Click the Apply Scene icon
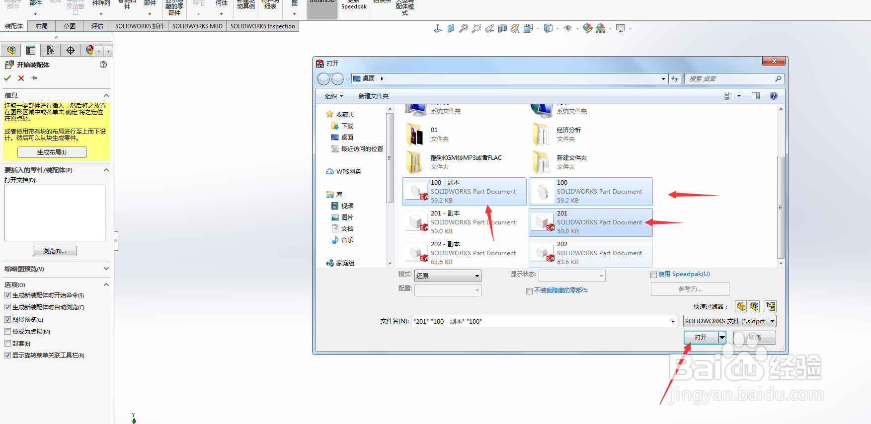This screenshot has width=871, height=424. tap(601, 29)
